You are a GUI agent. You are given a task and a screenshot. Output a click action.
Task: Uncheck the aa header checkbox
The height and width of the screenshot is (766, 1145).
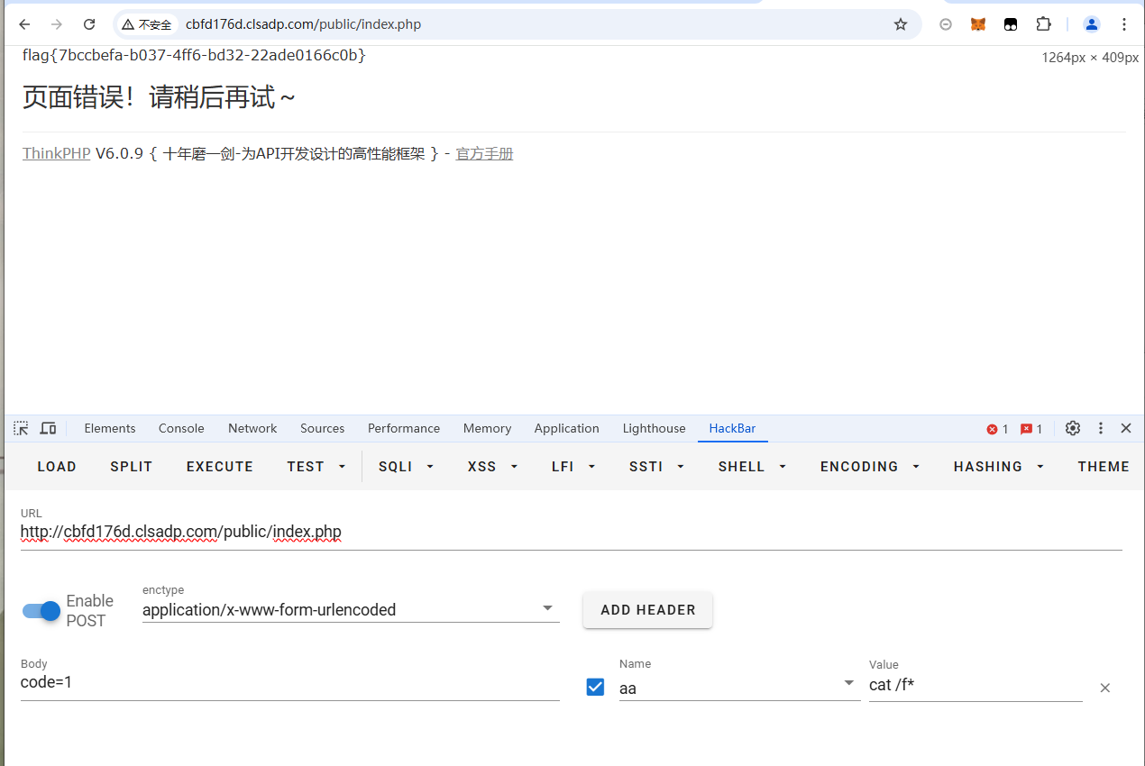(595, 687)
